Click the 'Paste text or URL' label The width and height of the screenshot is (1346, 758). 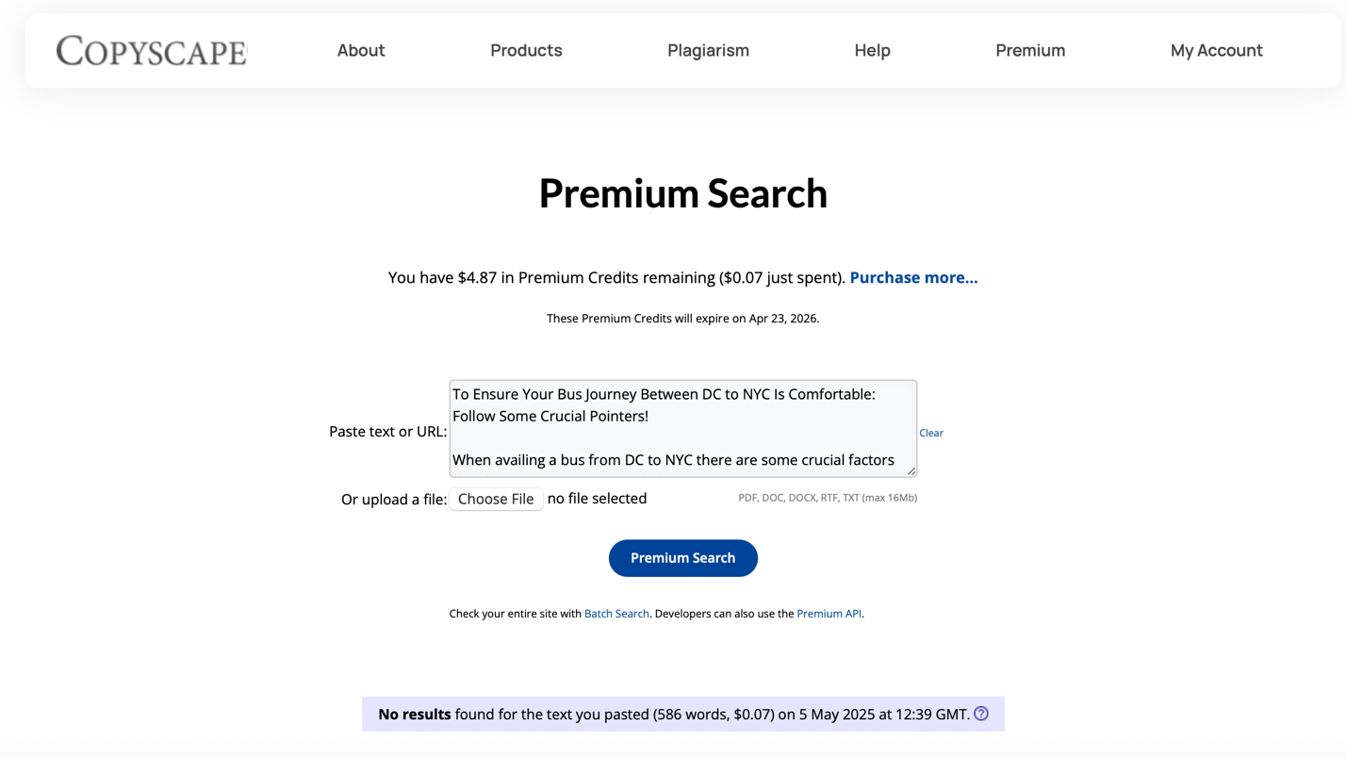[388, 432]
